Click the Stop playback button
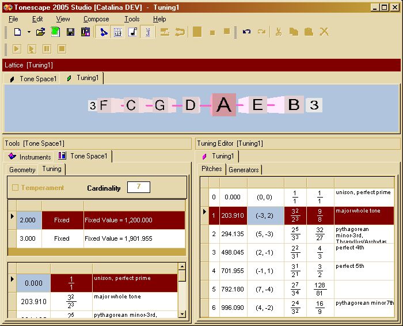The image size is (403, 326). 62,49
